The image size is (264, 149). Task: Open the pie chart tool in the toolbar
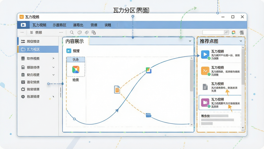coord(79,32)
